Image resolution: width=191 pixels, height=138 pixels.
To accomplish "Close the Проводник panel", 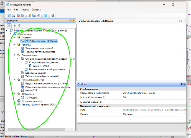I will 73,21.
